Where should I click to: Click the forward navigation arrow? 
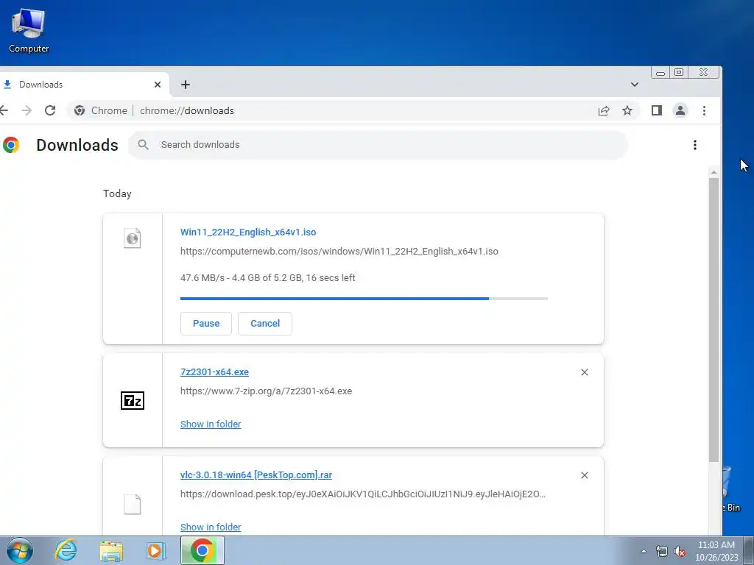point(27,110)
